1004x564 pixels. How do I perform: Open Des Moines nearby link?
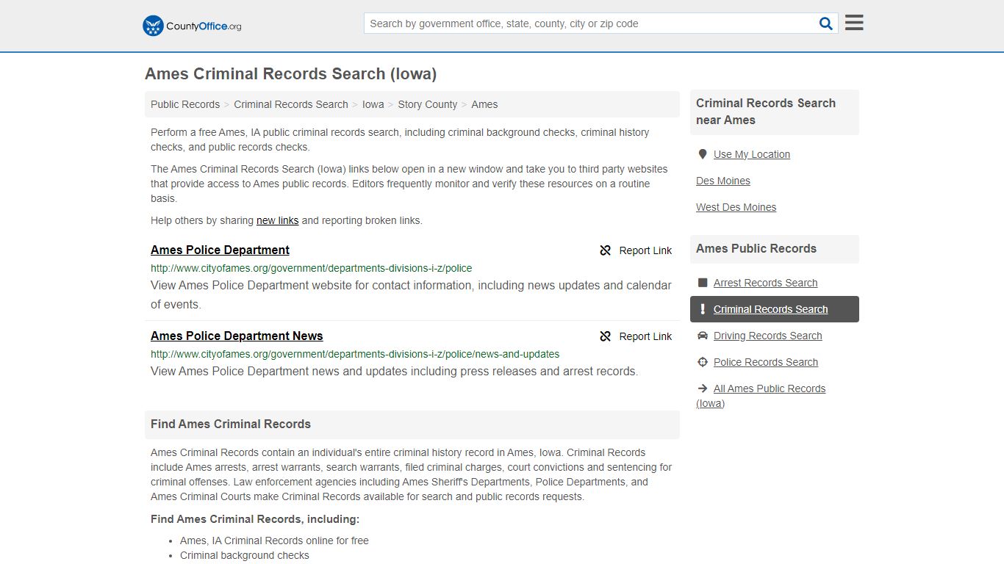pos(723,181)
